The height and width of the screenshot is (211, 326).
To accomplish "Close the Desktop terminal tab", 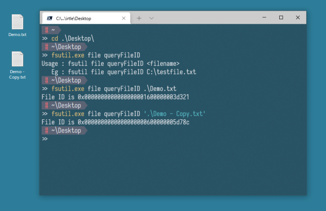I will pos(124,18).
